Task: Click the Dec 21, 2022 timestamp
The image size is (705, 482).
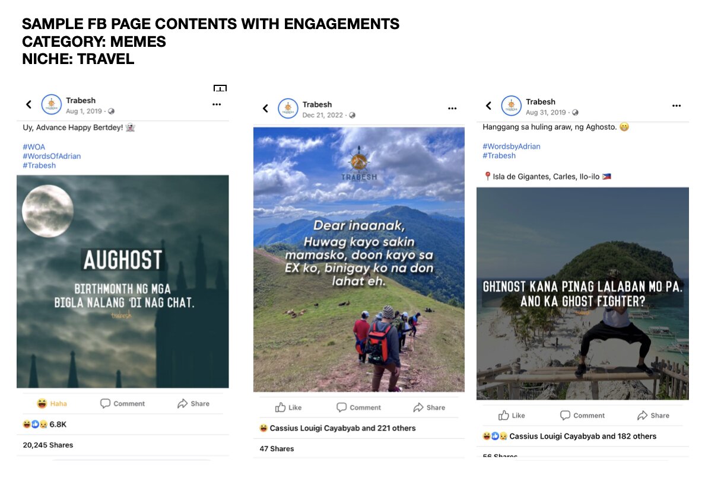Action: tap(323, 115)
